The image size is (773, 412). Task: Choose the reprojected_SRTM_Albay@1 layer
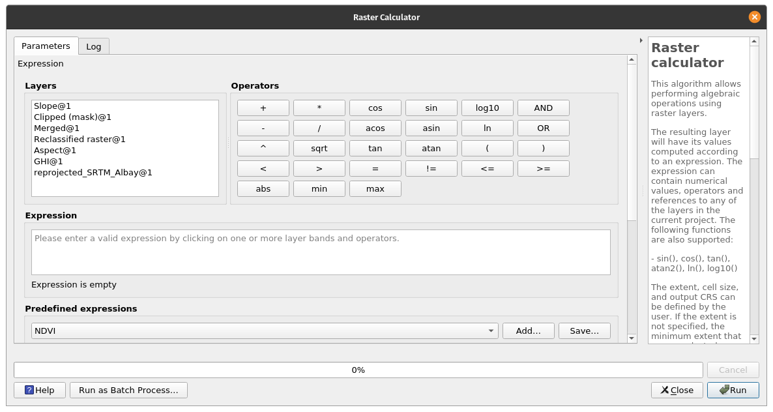click(93, 172)
